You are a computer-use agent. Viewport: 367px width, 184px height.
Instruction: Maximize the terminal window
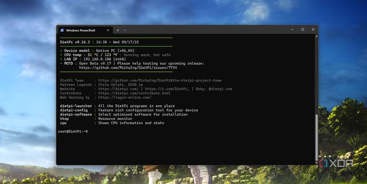(x=302, y=29)
